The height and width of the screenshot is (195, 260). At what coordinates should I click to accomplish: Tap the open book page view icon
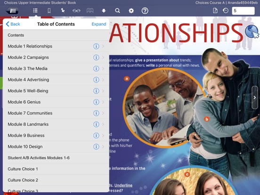click(90, 11)
